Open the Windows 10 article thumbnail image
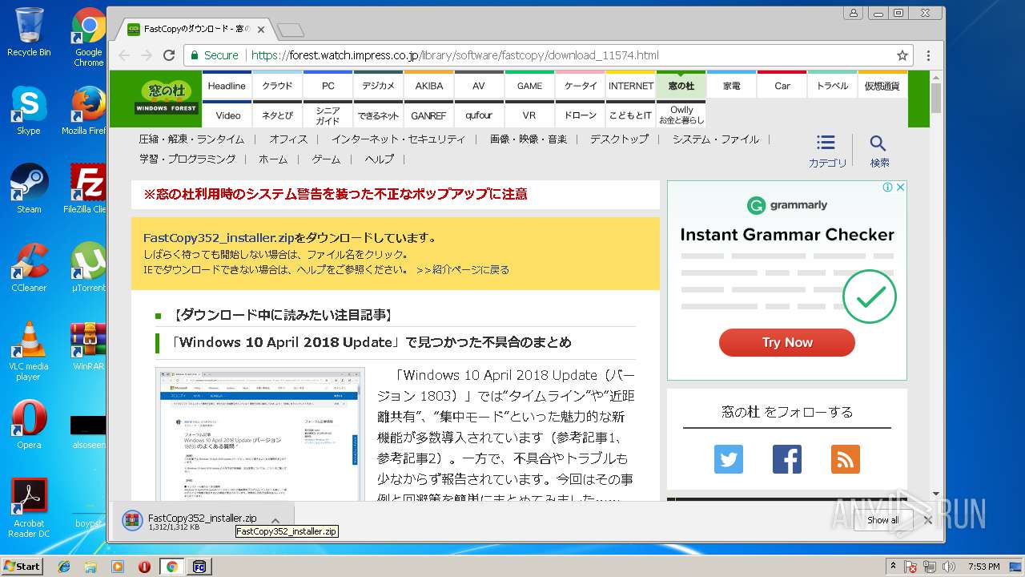Screen dimensions: 1025x577 coord(259,434)
